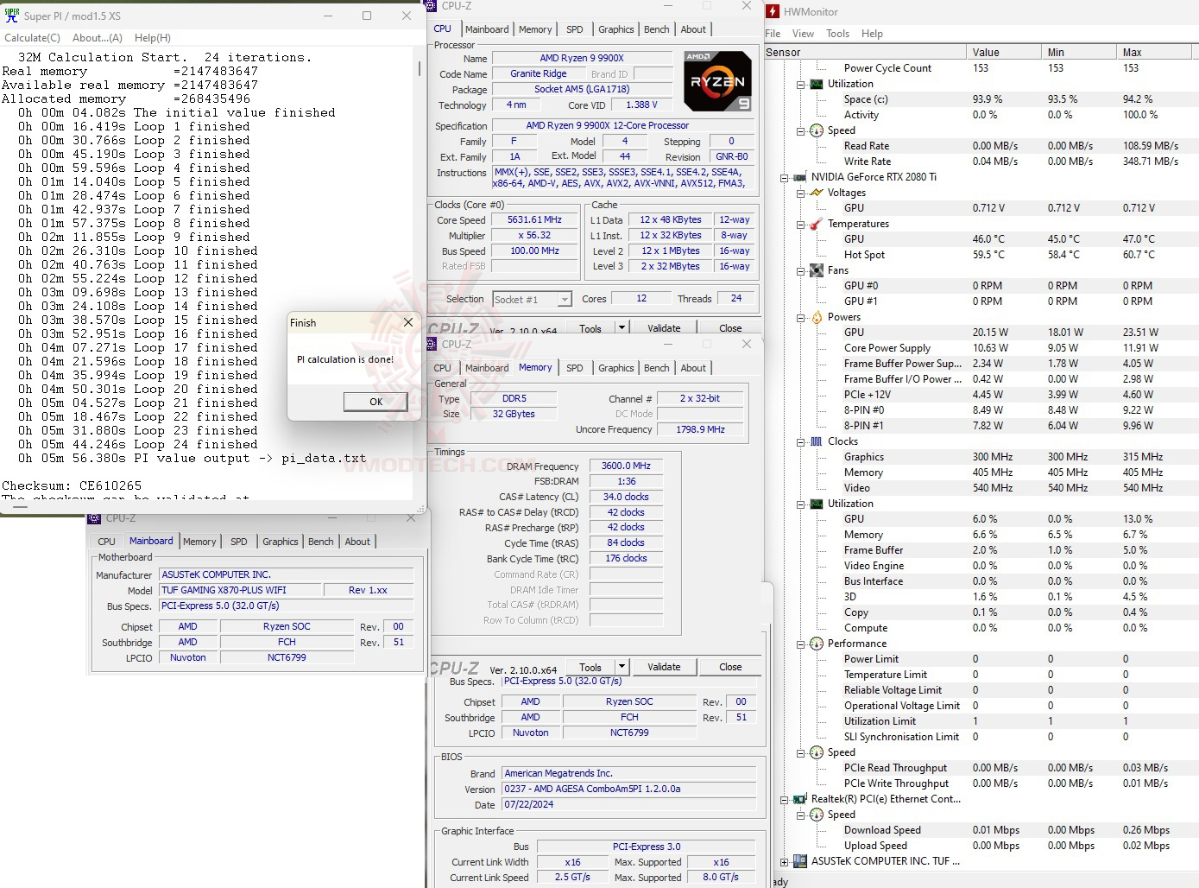This screenshot has width=1199, height=888.
Task: Click the AMD Ryzen 9 logo in CPU-Z
Action: [716, 80]
